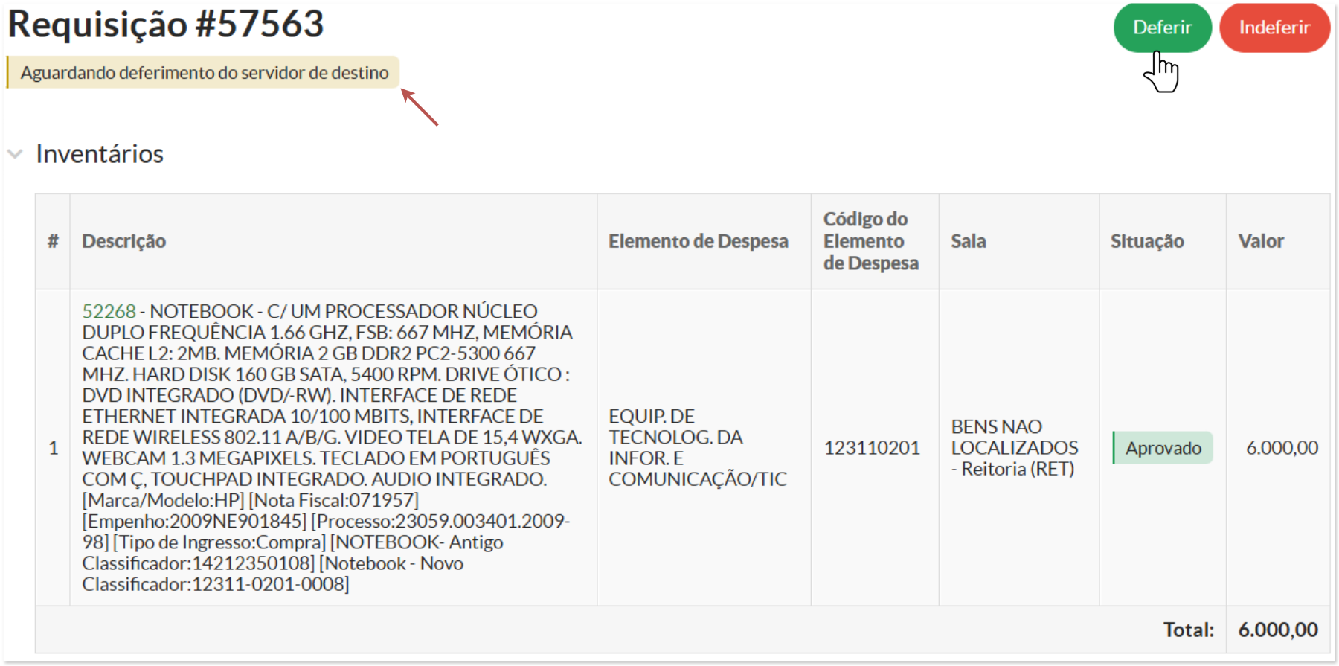Click the # column header
The height and width of the screenshot is (666, 1339).
point(53,241)
